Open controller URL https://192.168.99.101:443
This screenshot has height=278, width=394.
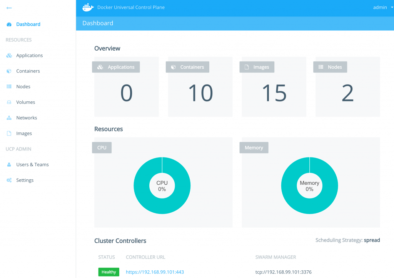(x=155, y=272)
